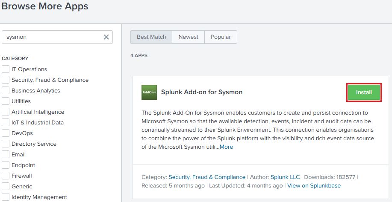Image resolution: width=392 pixels, height=202 pixels.
Task: Install the Splunk Add-on for Sysmon
Action: coord(364,92)
